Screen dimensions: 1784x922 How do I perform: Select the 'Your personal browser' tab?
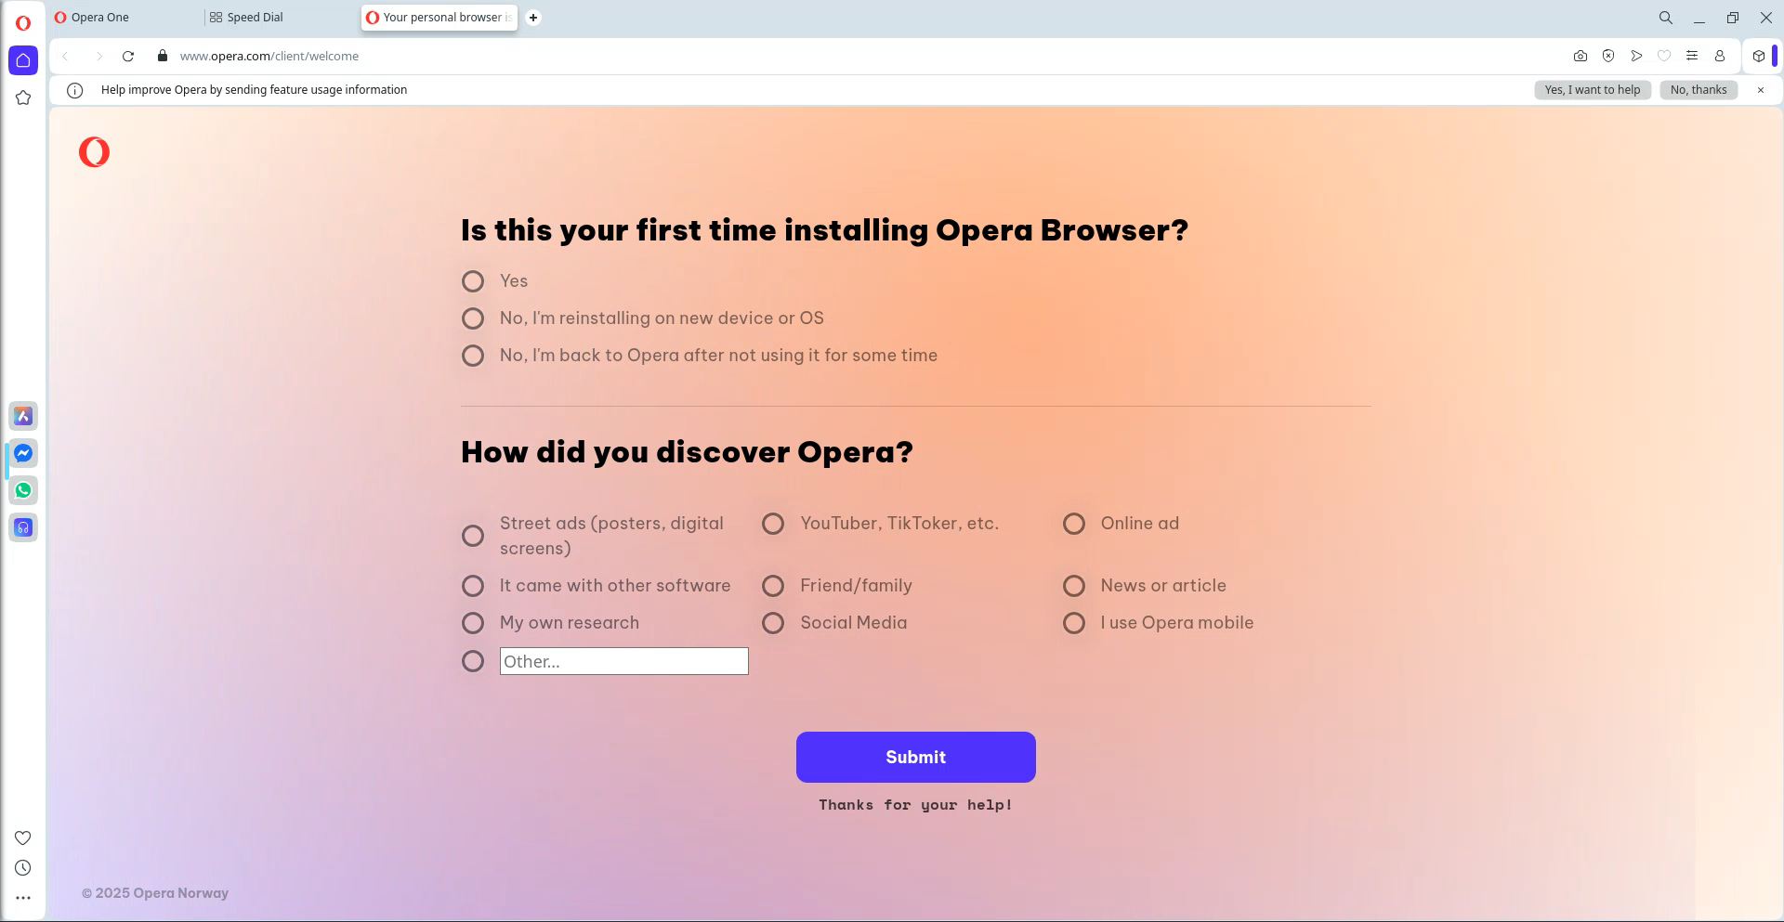439,18
